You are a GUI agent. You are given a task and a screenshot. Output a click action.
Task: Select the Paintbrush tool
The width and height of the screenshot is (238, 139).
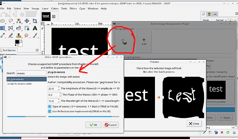(x=35, y=35)
